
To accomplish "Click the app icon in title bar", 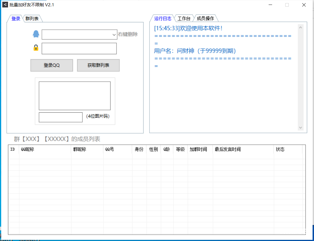I will click(x=5, y=5).
